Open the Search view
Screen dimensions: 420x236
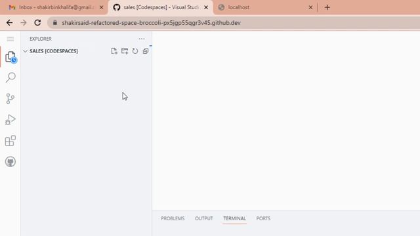click(x=10, y=77)
